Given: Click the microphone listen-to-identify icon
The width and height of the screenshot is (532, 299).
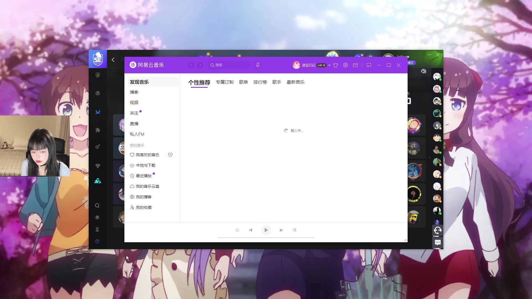Looking at the screenshot, I should (258, 65).
